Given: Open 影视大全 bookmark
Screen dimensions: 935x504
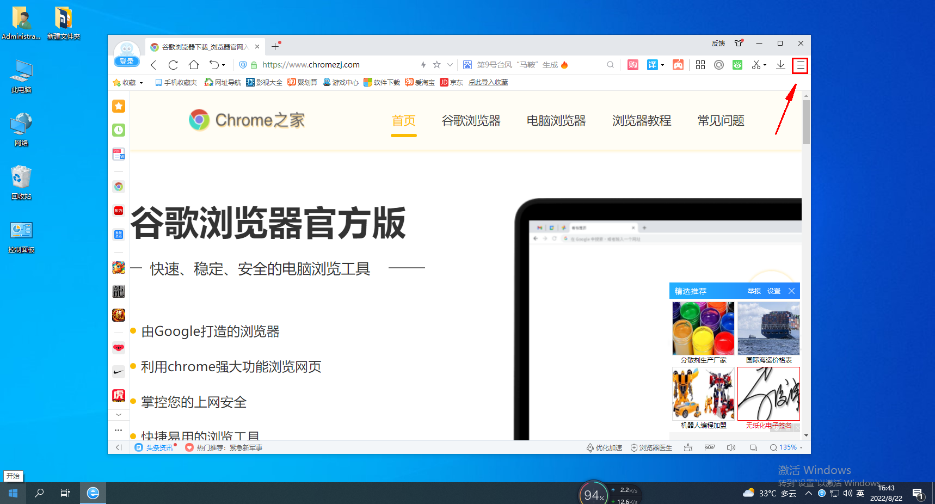Looking at the screenshot, I should (x=264, y=83).
